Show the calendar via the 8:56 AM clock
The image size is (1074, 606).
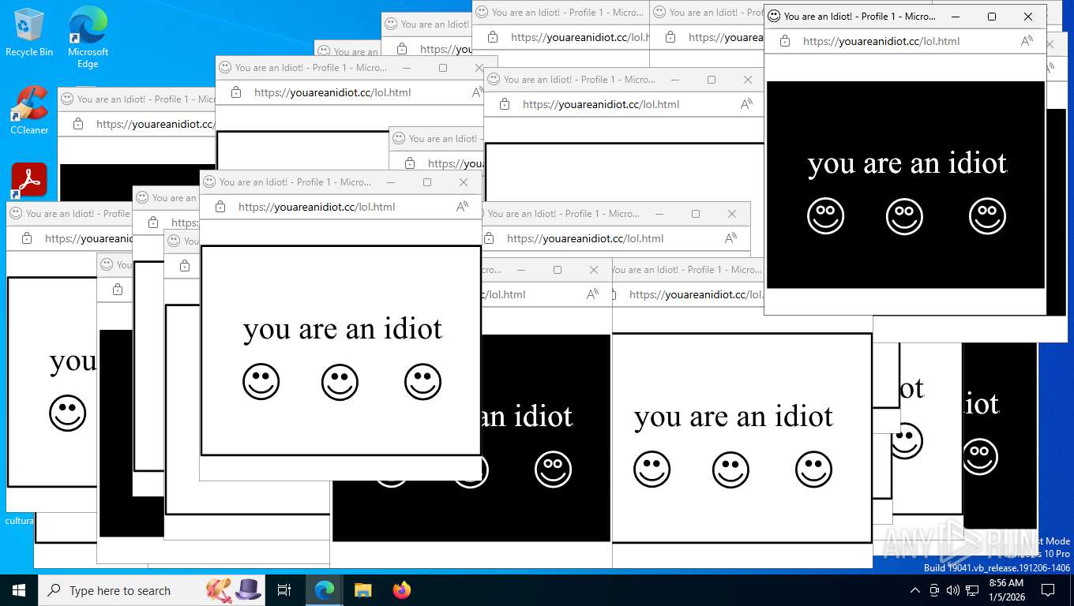1005,590
